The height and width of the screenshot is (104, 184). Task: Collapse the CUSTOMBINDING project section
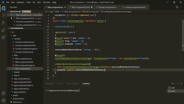(x=8, y=28)
